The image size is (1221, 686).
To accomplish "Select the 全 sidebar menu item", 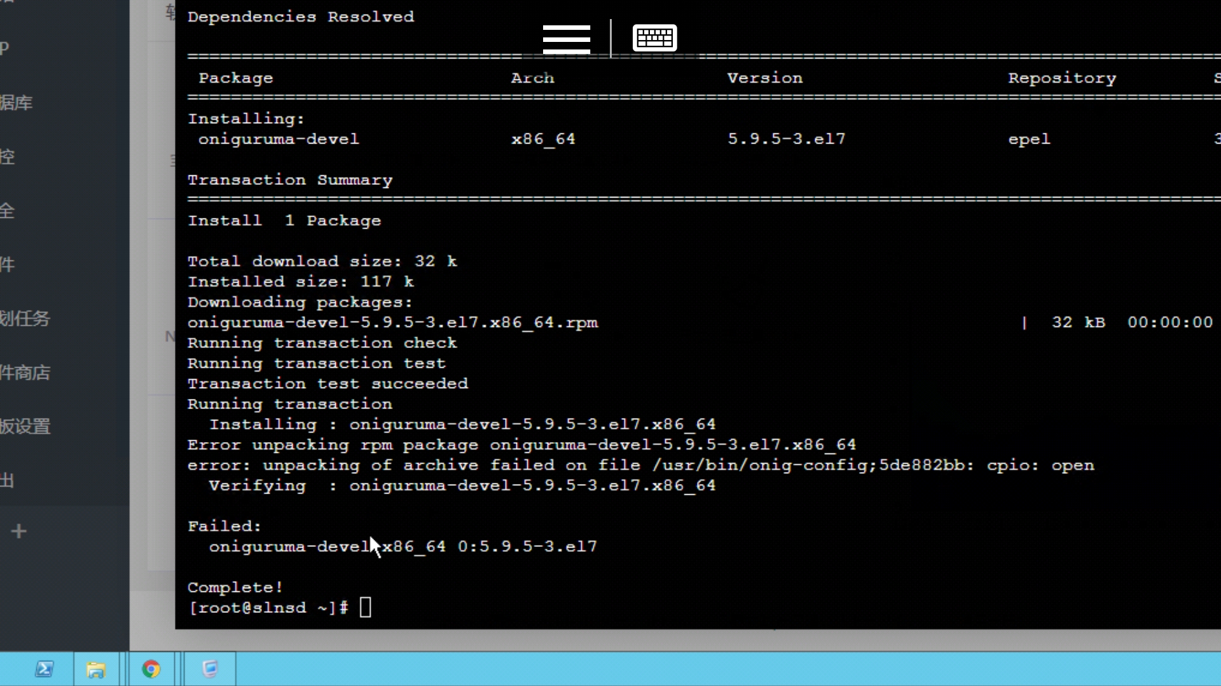I will tap(8, 210).
